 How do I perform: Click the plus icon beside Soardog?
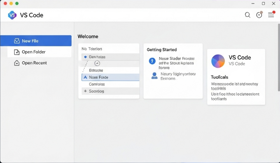point(85,91)
